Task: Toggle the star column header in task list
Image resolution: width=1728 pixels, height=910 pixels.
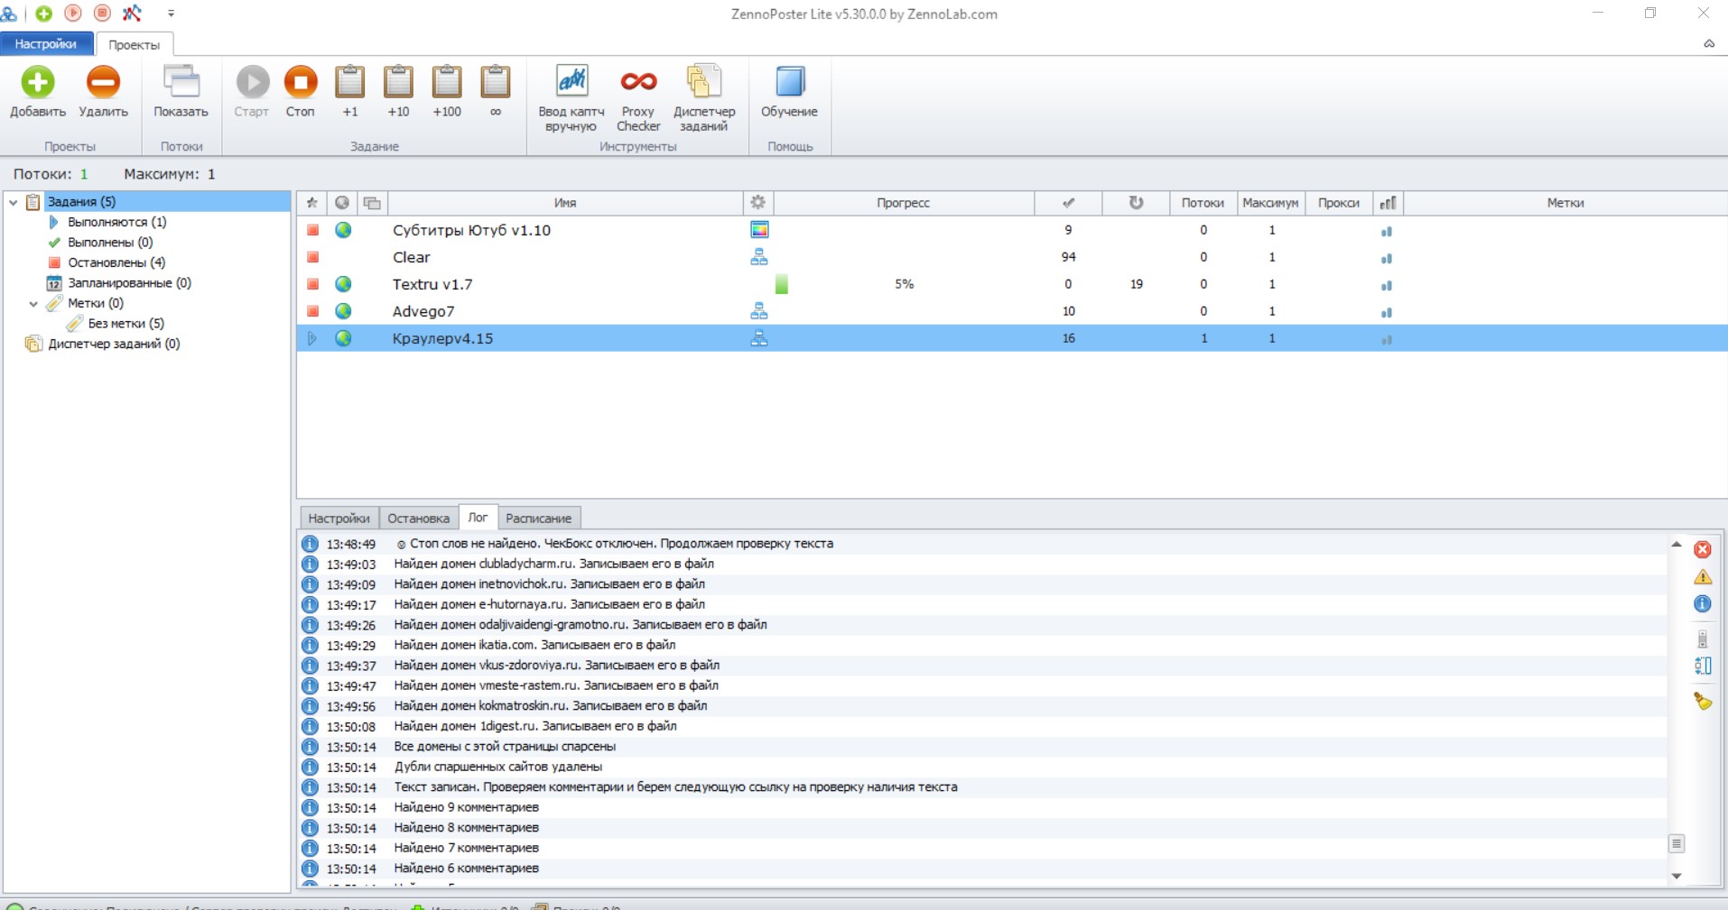Action: [x=311, y=203]
